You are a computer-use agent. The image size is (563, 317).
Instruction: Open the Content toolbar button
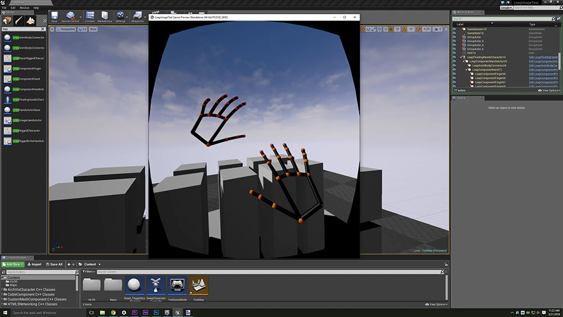[90, 17]
